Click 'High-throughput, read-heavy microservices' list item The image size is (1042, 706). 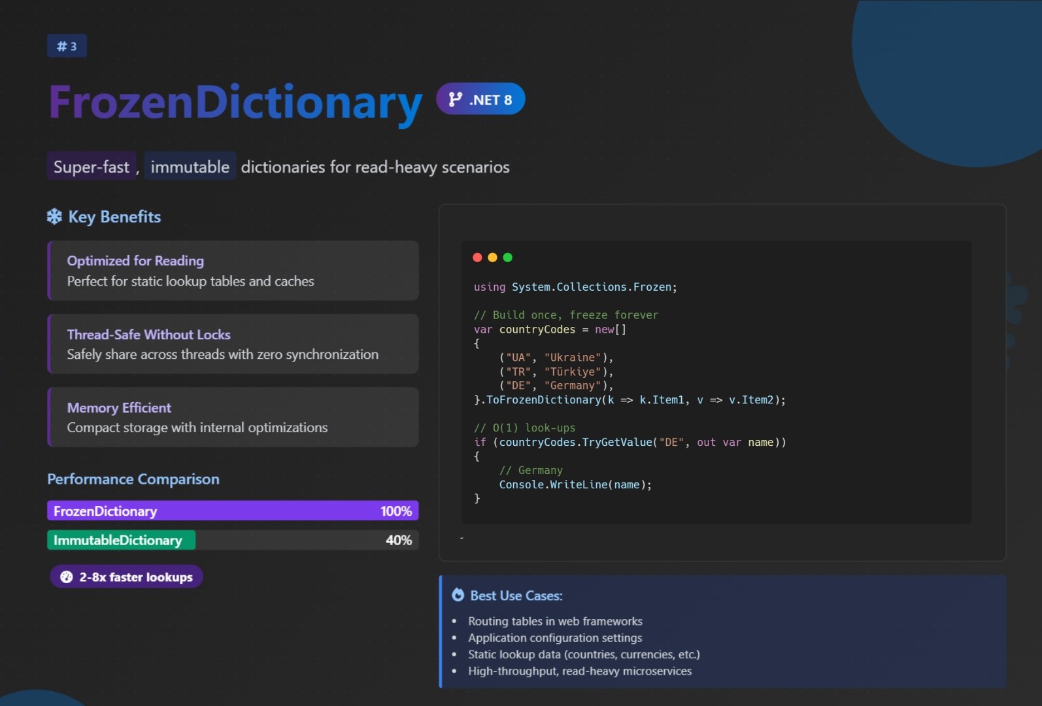(580, 671)
